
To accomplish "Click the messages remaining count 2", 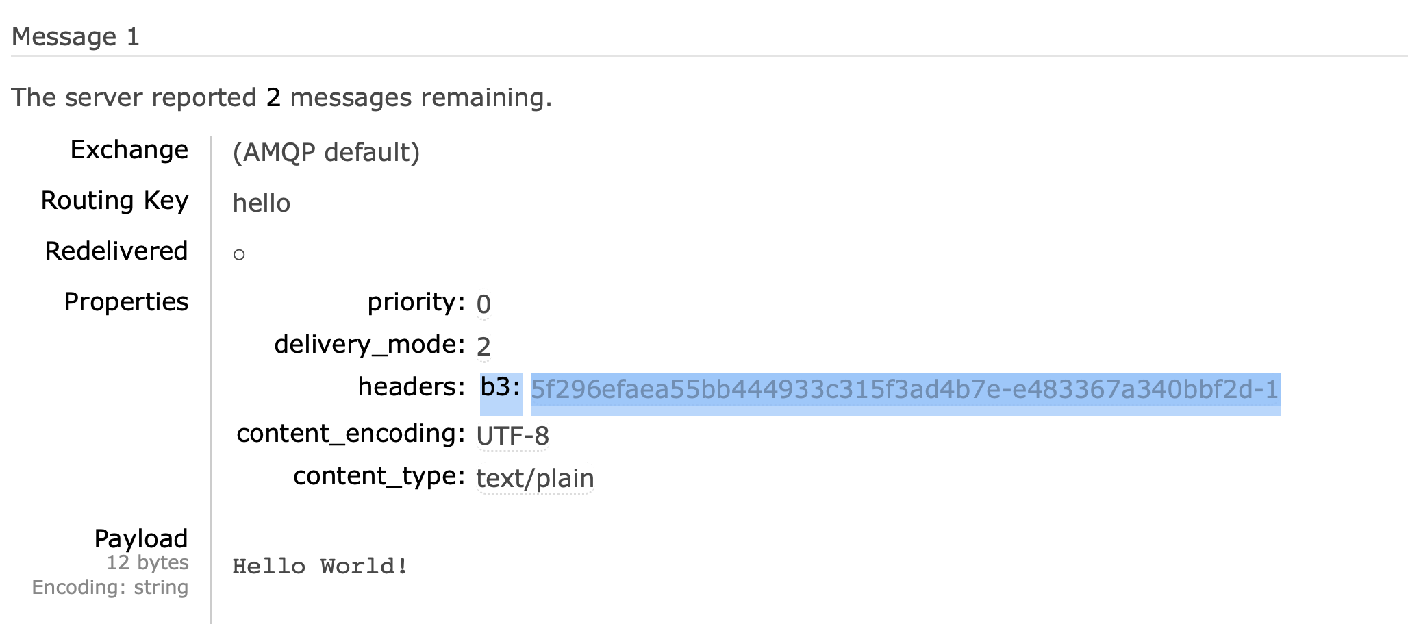I will (273, 97).
